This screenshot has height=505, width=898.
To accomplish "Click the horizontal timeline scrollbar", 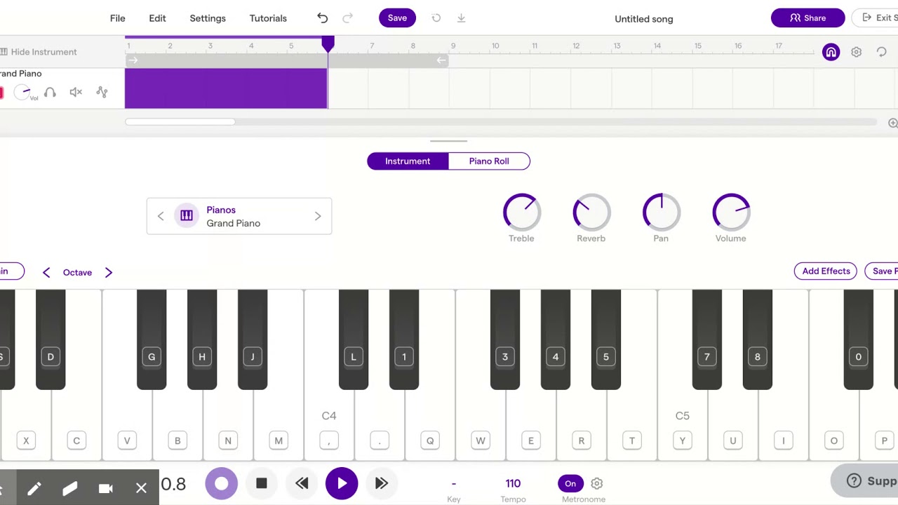I will coord(180,122).
